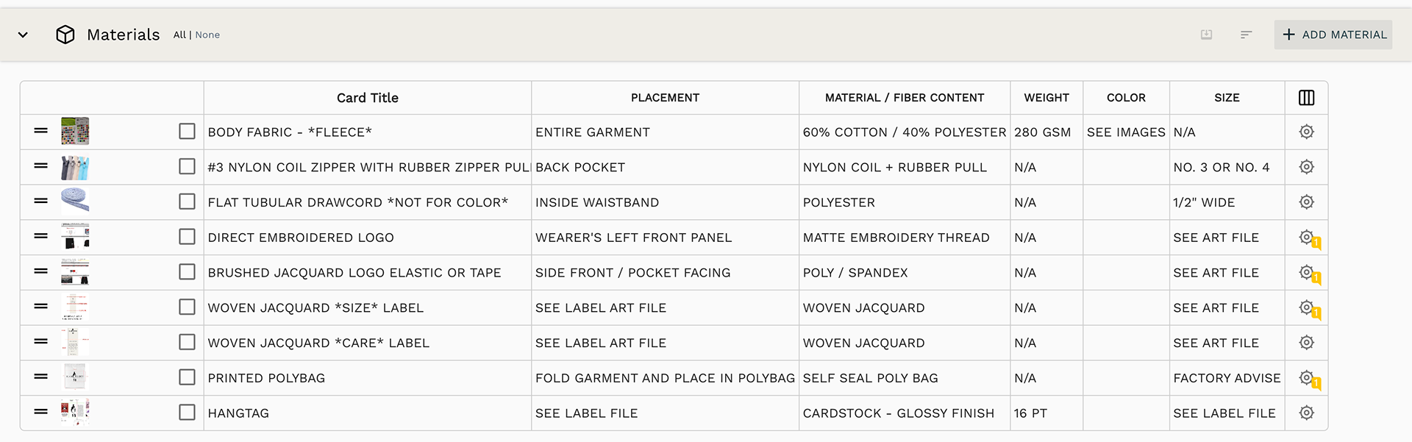Tick the Hangtag row checkbox
Viewport: 1412px width, 442px height.
[187, 413]
